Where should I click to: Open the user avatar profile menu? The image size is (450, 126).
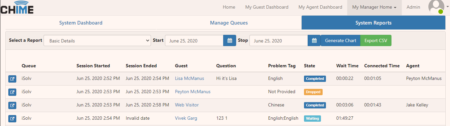(436, 7)
